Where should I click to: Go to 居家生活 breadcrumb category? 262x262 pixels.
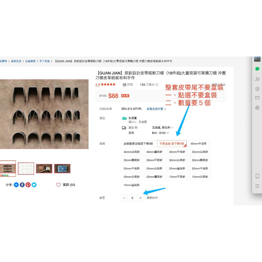(16, 61)
